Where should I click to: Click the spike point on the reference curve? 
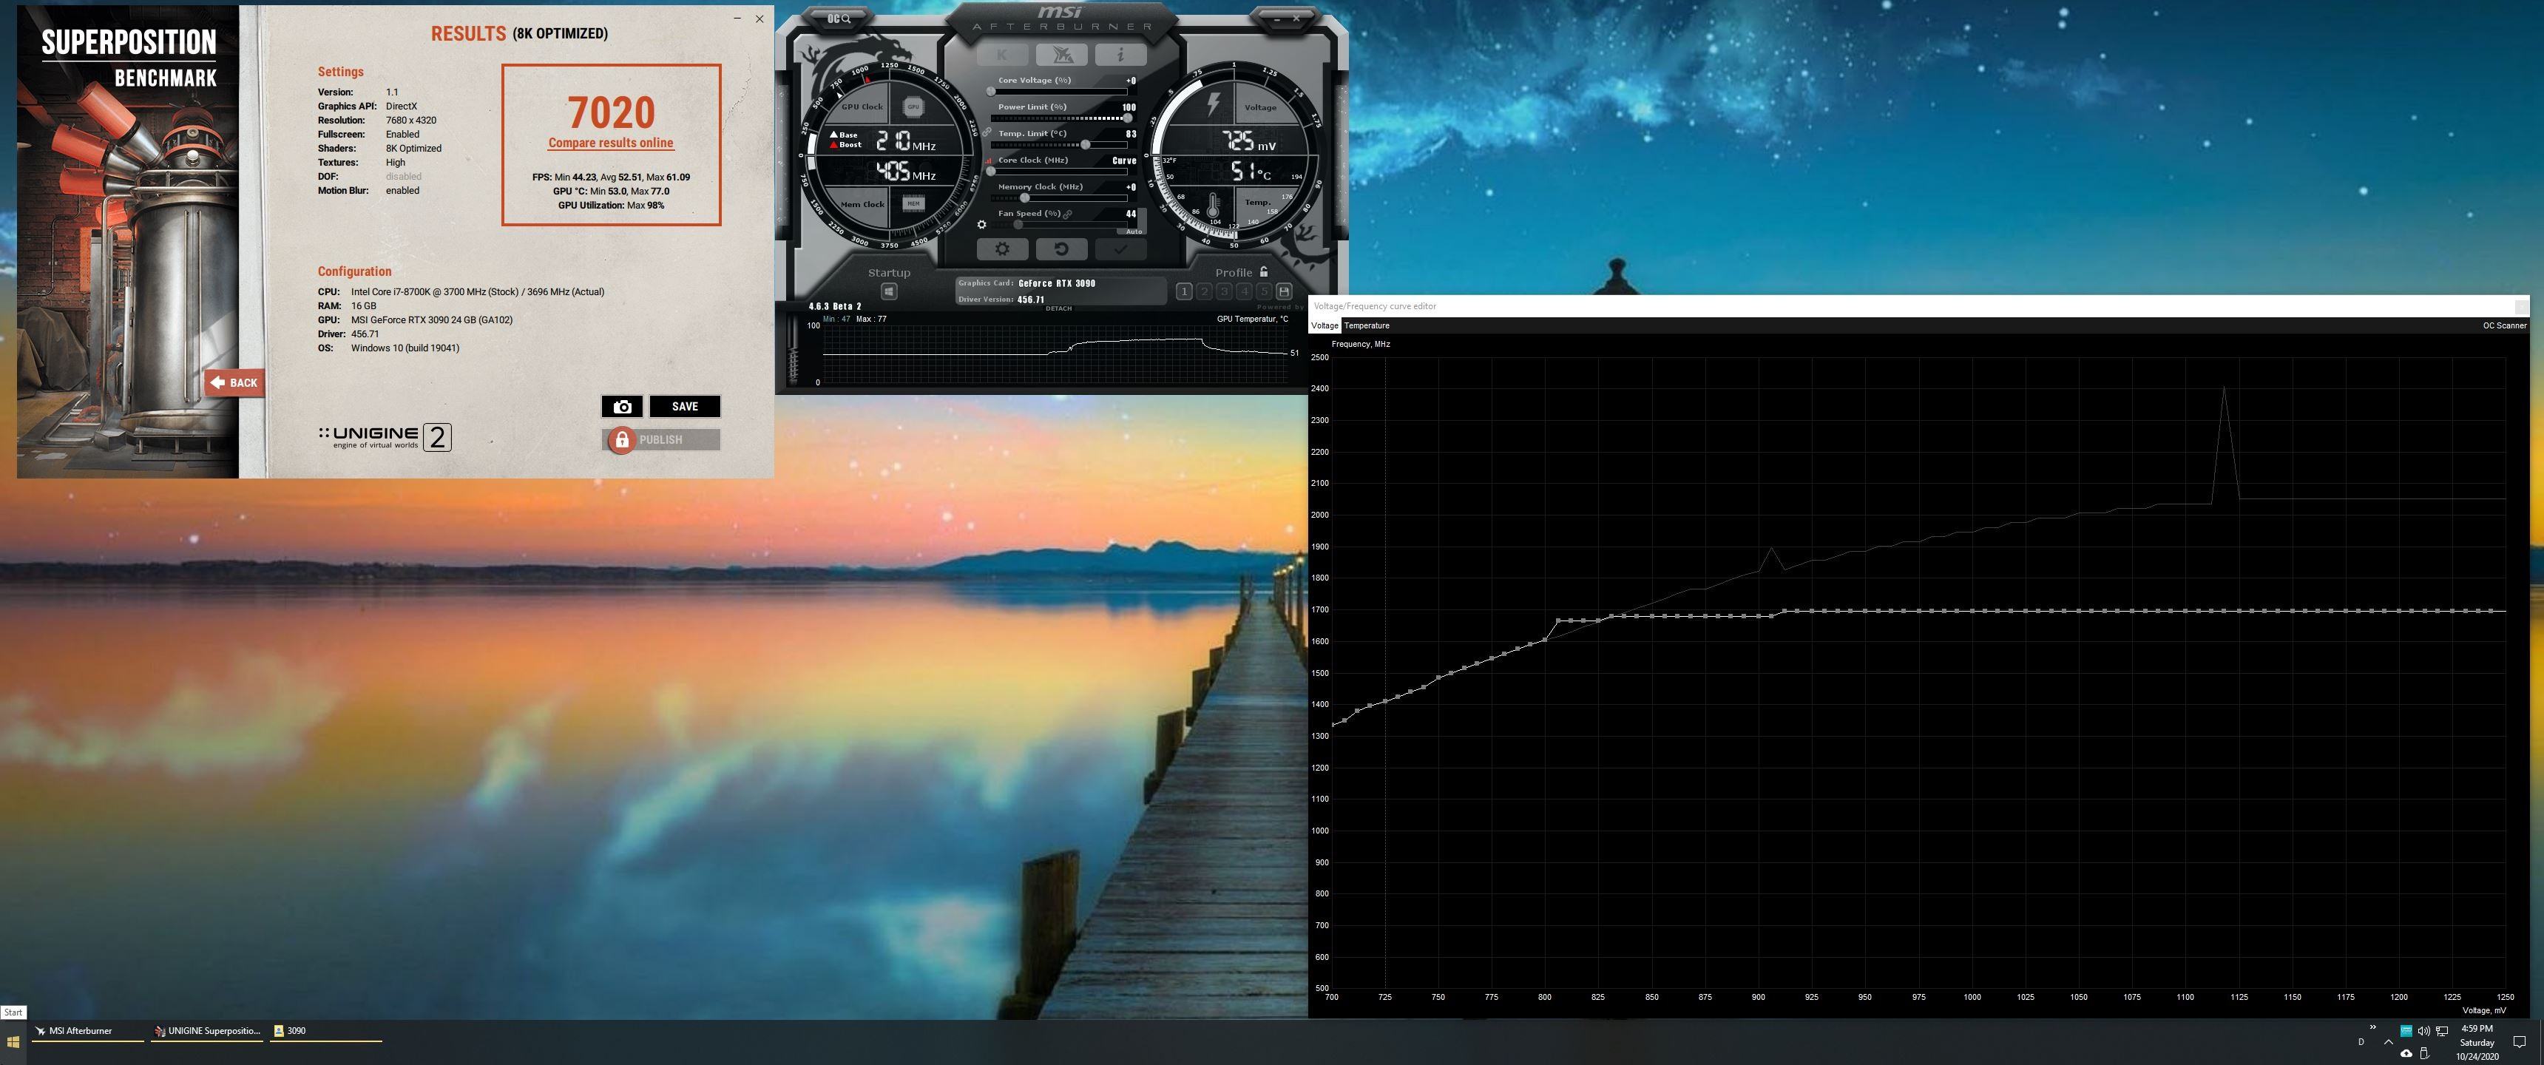[2223, 388]
